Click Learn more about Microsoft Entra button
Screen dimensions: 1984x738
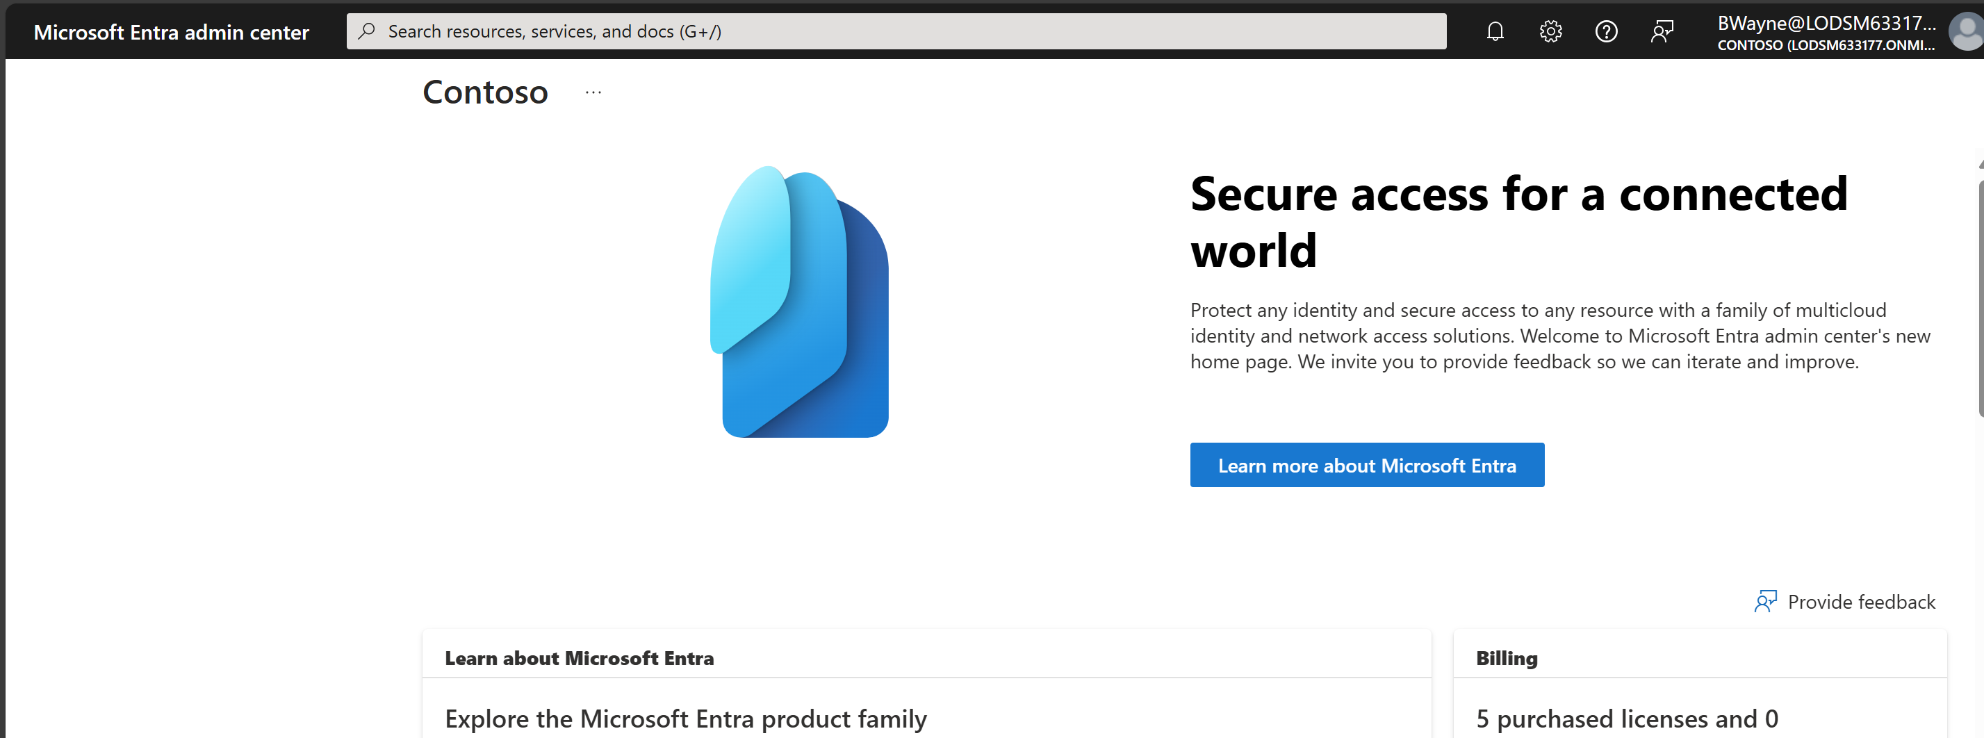tap(1366, 466)
